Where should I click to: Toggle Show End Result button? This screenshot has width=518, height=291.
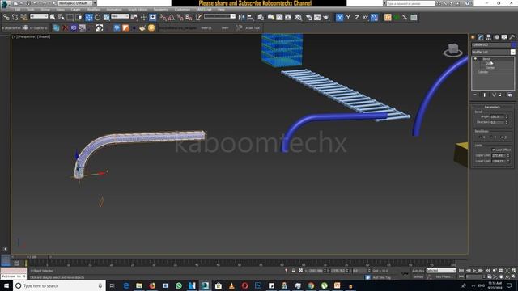pos(485,95)
